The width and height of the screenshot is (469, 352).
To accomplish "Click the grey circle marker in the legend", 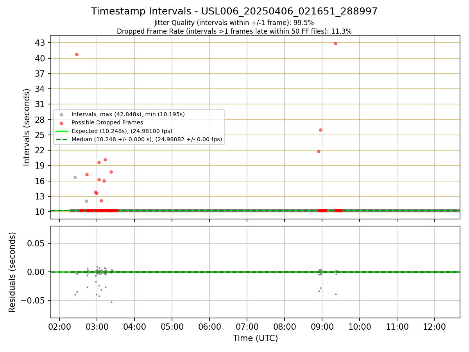I will tap(61, 115).
